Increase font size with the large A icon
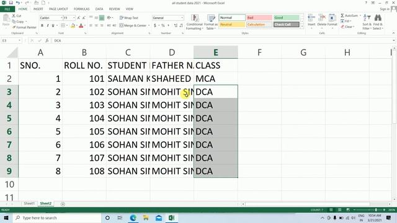 click(79, 18)
